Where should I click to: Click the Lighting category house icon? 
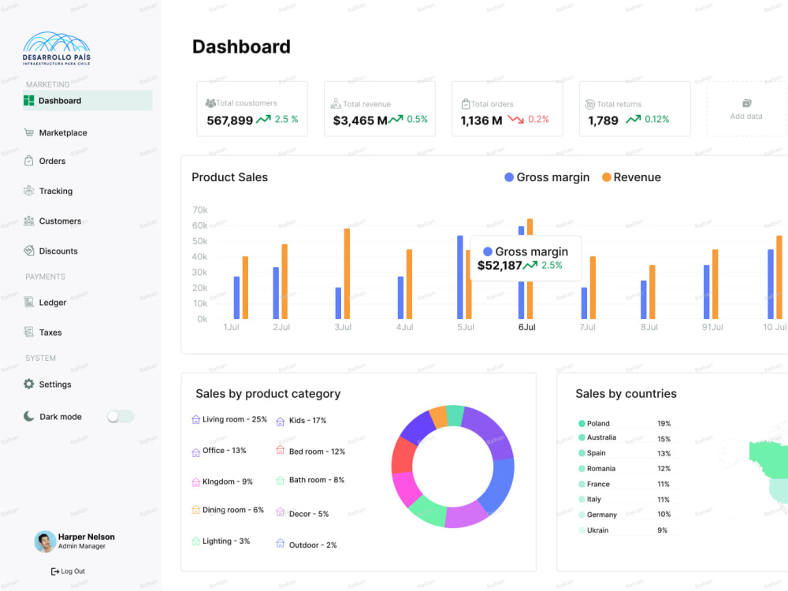pos(196,541)
